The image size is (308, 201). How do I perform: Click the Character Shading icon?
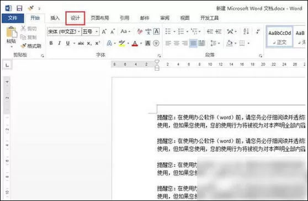click(148, 43)
